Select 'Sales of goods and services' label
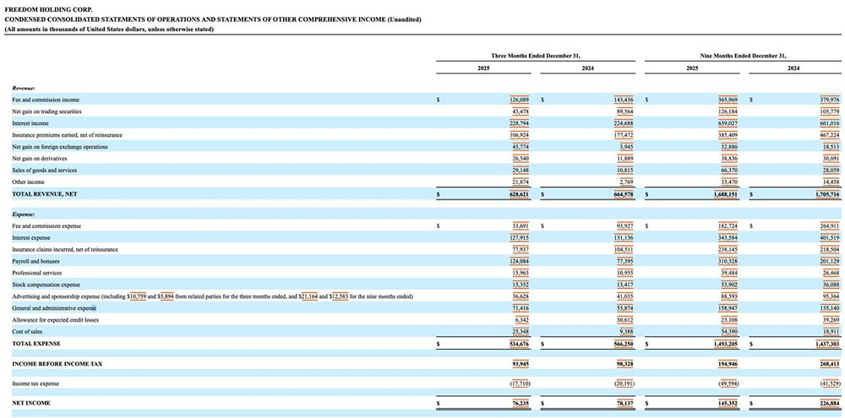This screenshot has height=418, width=845. [x=44, y=171]
